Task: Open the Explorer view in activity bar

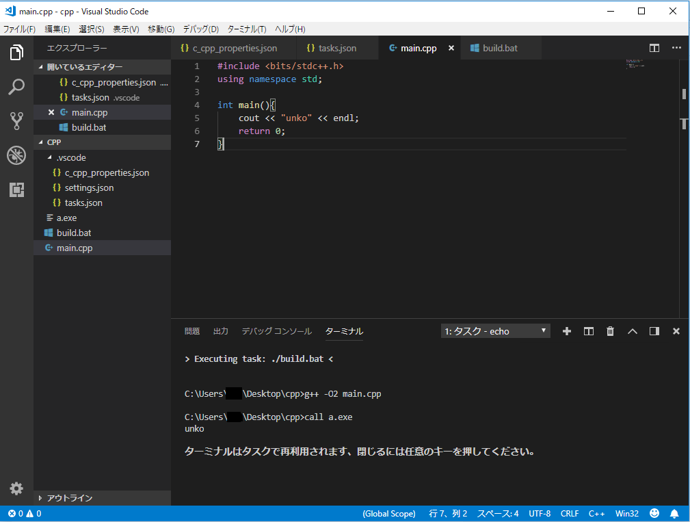Action: [x=16, y=53]
